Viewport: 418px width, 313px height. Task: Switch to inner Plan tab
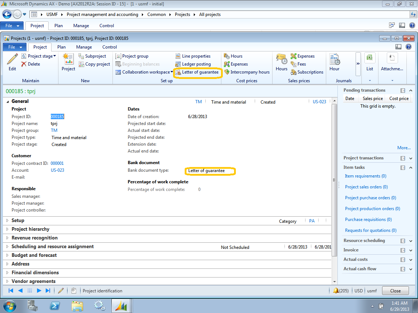tap(61, 47)
